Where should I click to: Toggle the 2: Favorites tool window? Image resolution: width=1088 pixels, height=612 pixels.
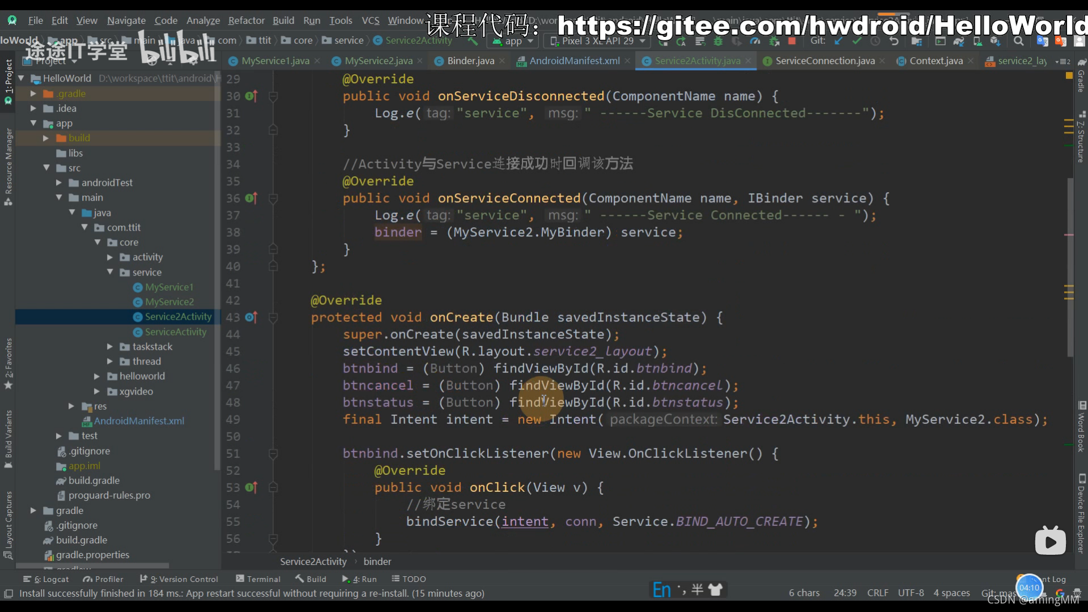(8, 363)
